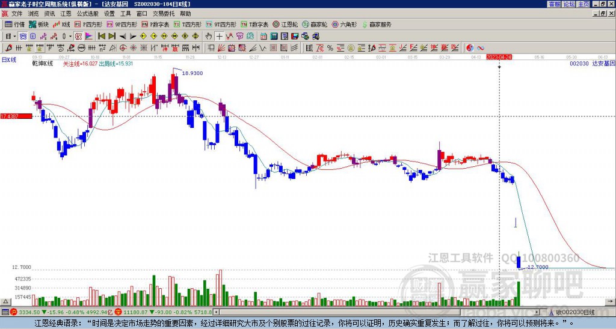Screen dimensions: 616x329
Task: Click the 002030 达安基因 stock label
Action: tap(593, 64)
